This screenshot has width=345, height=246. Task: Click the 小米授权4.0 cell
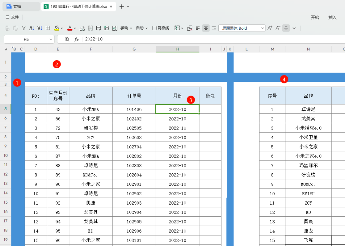click(x=308, y=128)
